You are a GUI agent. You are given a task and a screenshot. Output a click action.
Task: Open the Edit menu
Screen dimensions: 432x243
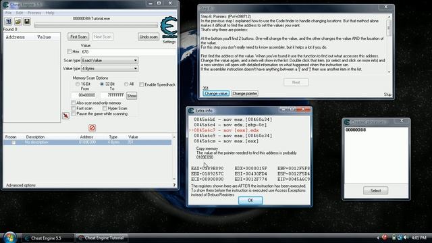pos(20,13)
